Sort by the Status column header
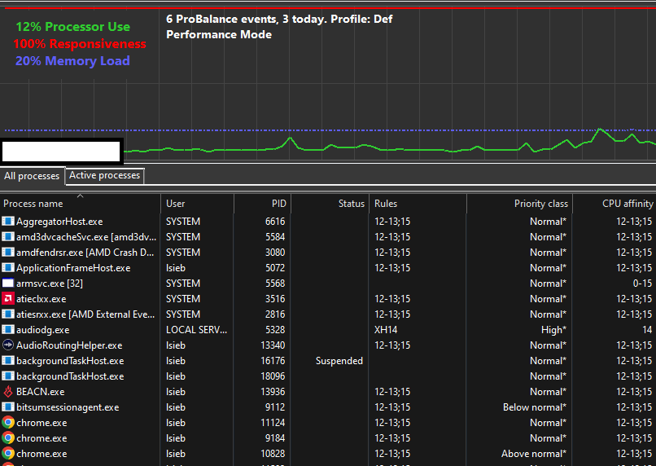Image resolution: width=656 pixels, height=466 pixels. click(330, 204)
